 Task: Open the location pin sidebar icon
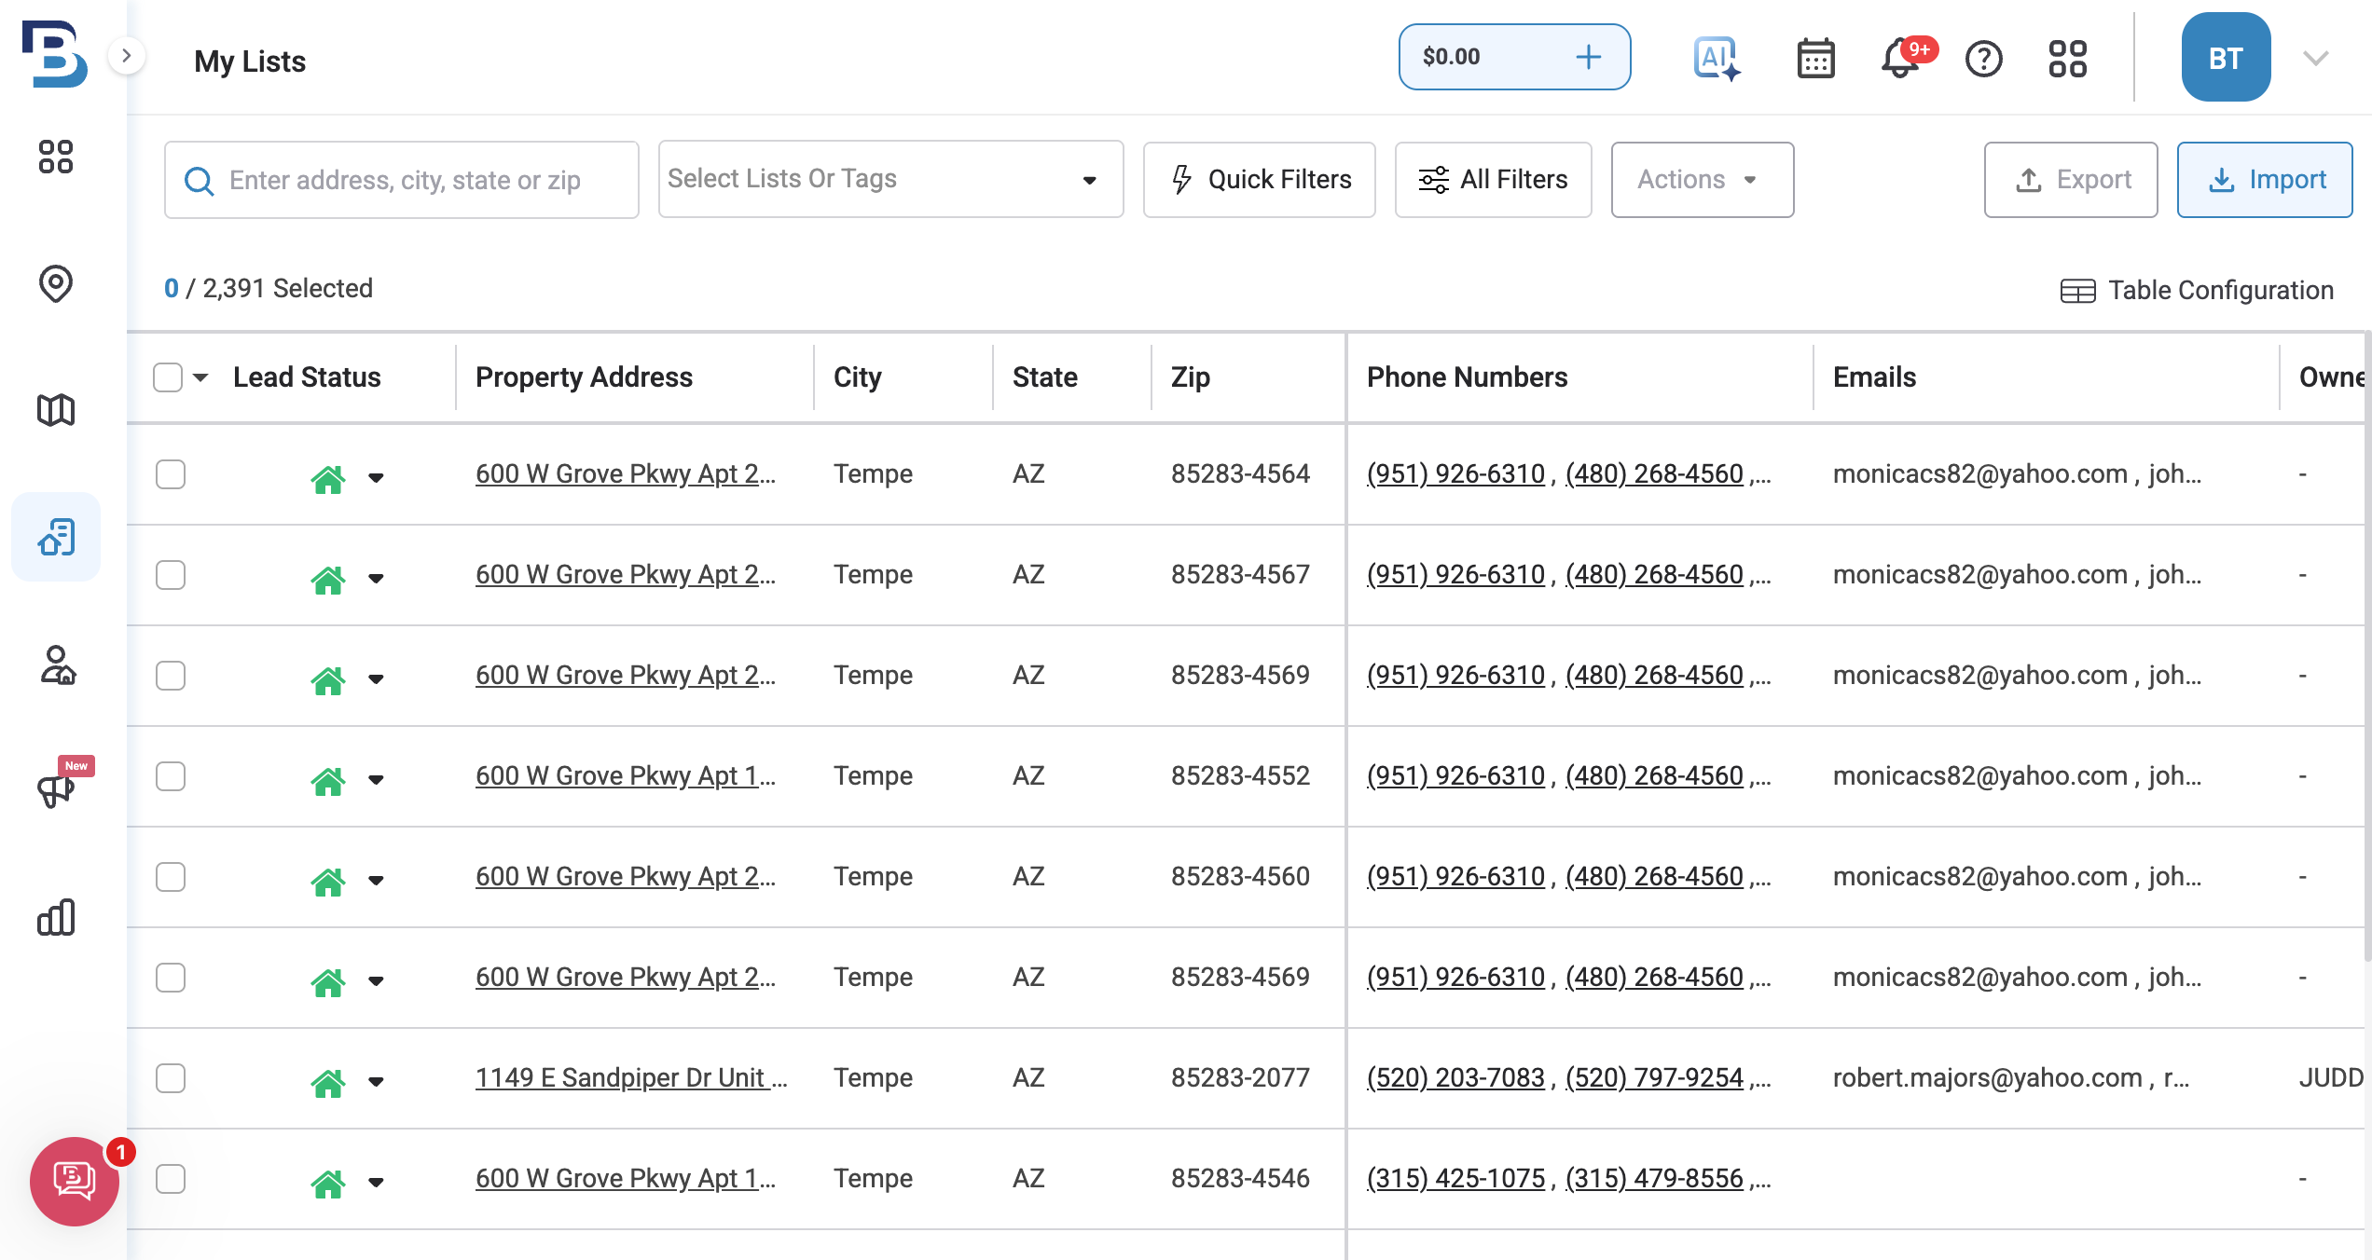point(56,283)
